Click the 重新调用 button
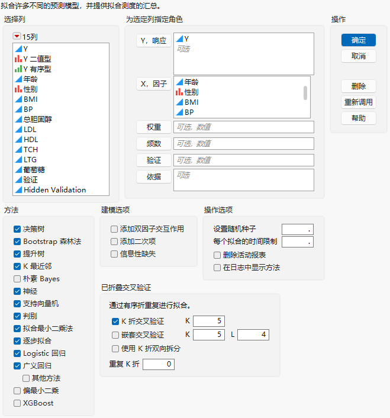This screenshot has width=390, height=418. click(359, 102)
